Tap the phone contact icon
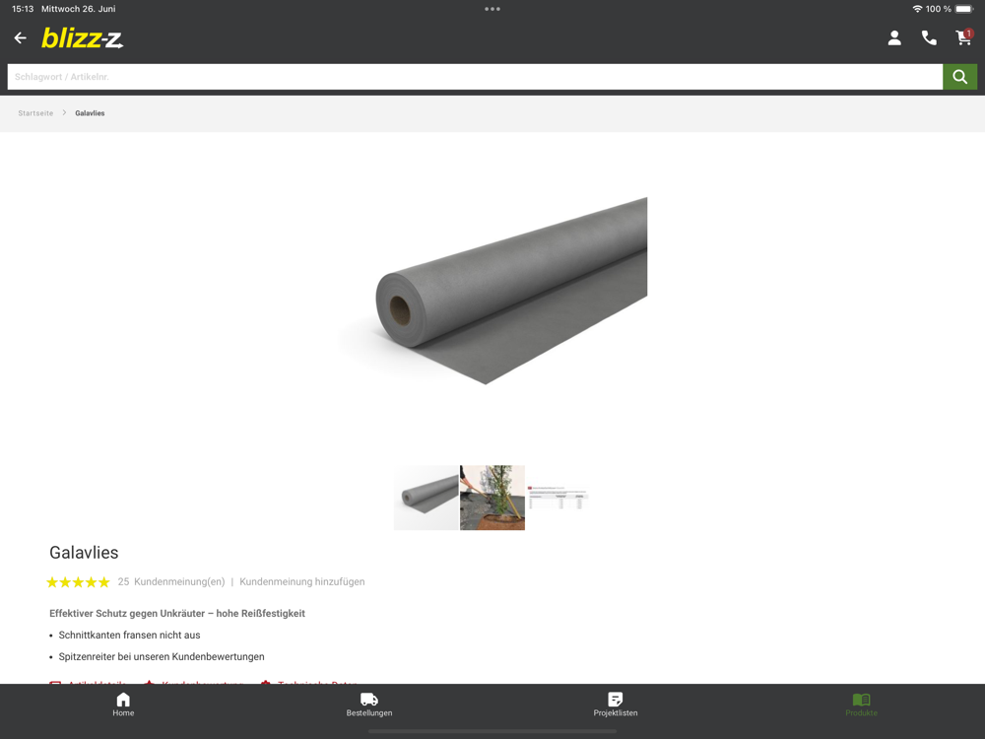Viewport: 985px width, 739px height. [x=929, y=38]
